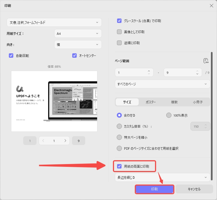Select 合わせる radio button
The height and width of the screenshot is (200, 217).
[119, 115]
